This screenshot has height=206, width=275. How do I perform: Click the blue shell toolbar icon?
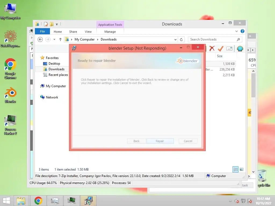point(240,49)
